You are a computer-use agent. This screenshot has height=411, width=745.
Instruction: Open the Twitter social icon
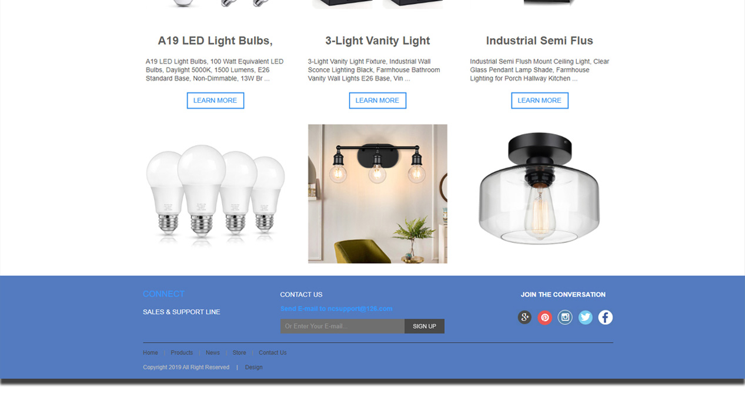click(x=585, y=318)
